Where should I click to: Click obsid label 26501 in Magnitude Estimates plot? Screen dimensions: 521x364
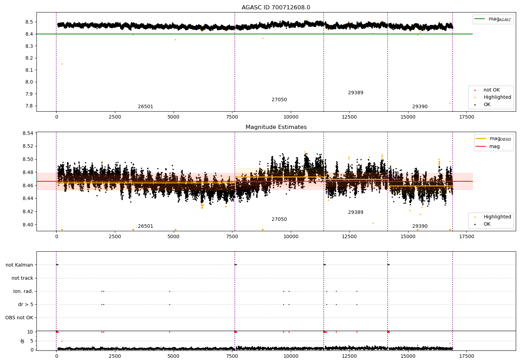[x=146, y=226]
